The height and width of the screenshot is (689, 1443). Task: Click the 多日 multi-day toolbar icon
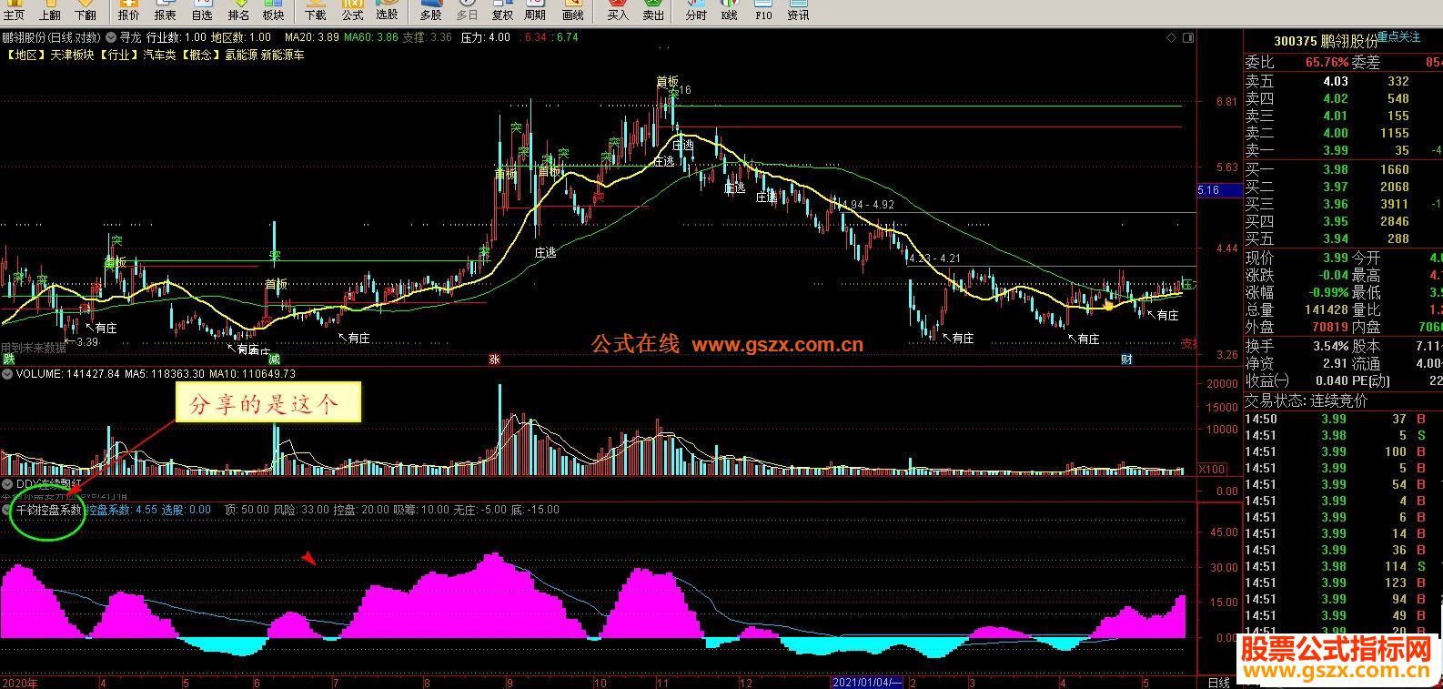click(467, 11)
